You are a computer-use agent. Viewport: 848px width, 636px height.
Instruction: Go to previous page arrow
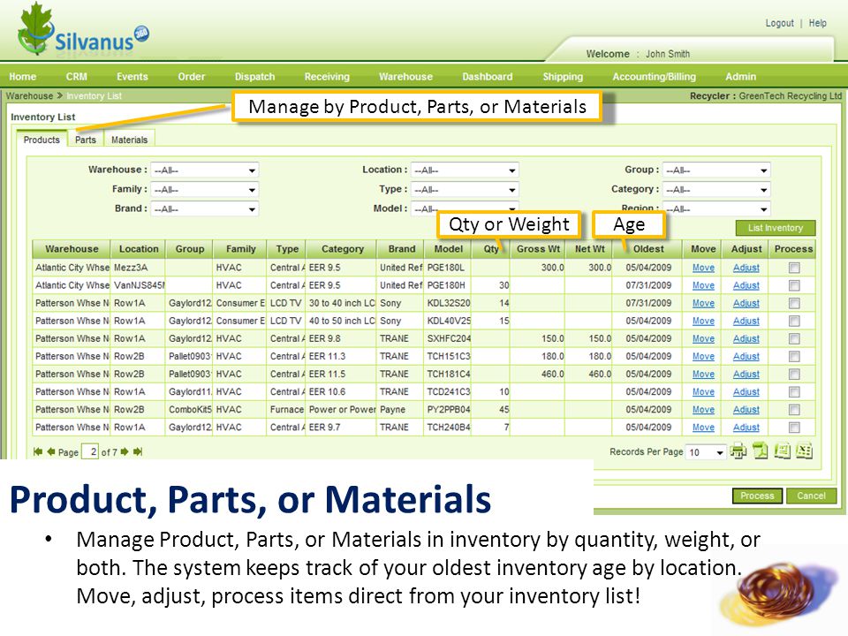[51, 451]
